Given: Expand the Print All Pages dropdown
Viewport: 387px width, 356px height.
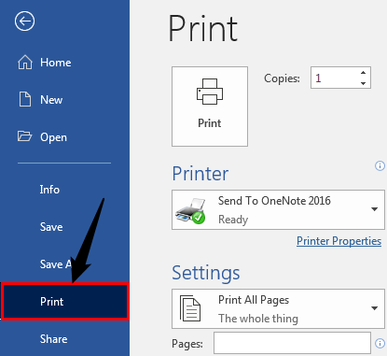Looking at the screenshot, I should (x=278, y=309).
